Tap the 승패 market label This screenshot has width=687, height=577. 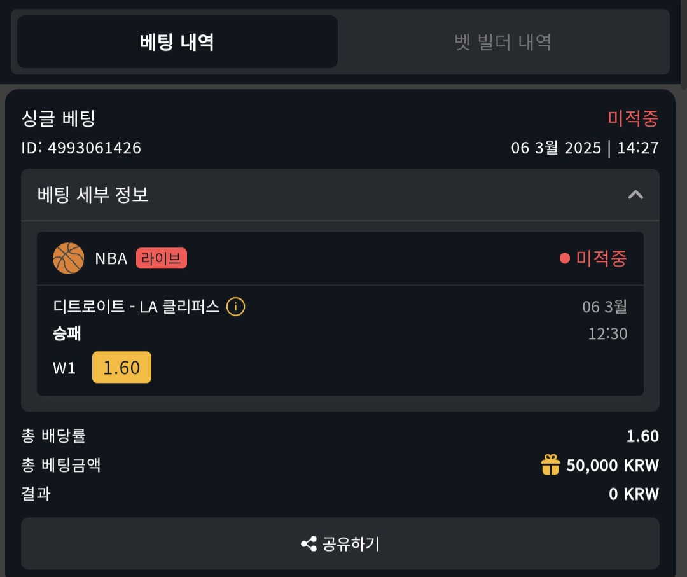(67, 333)
